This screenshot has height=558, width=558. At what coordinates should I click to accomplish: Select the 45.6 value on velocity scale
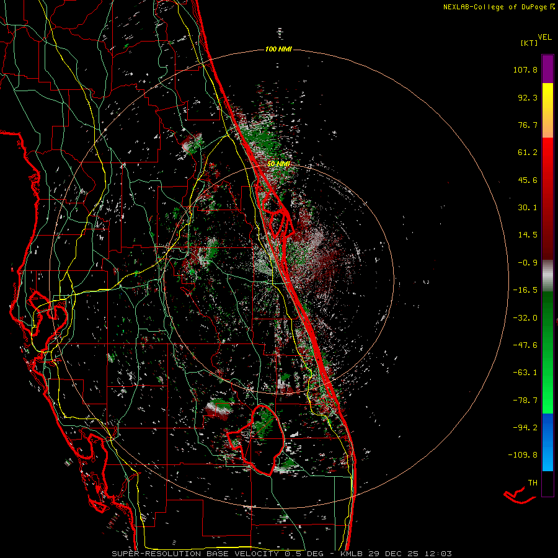click(528, 180)
